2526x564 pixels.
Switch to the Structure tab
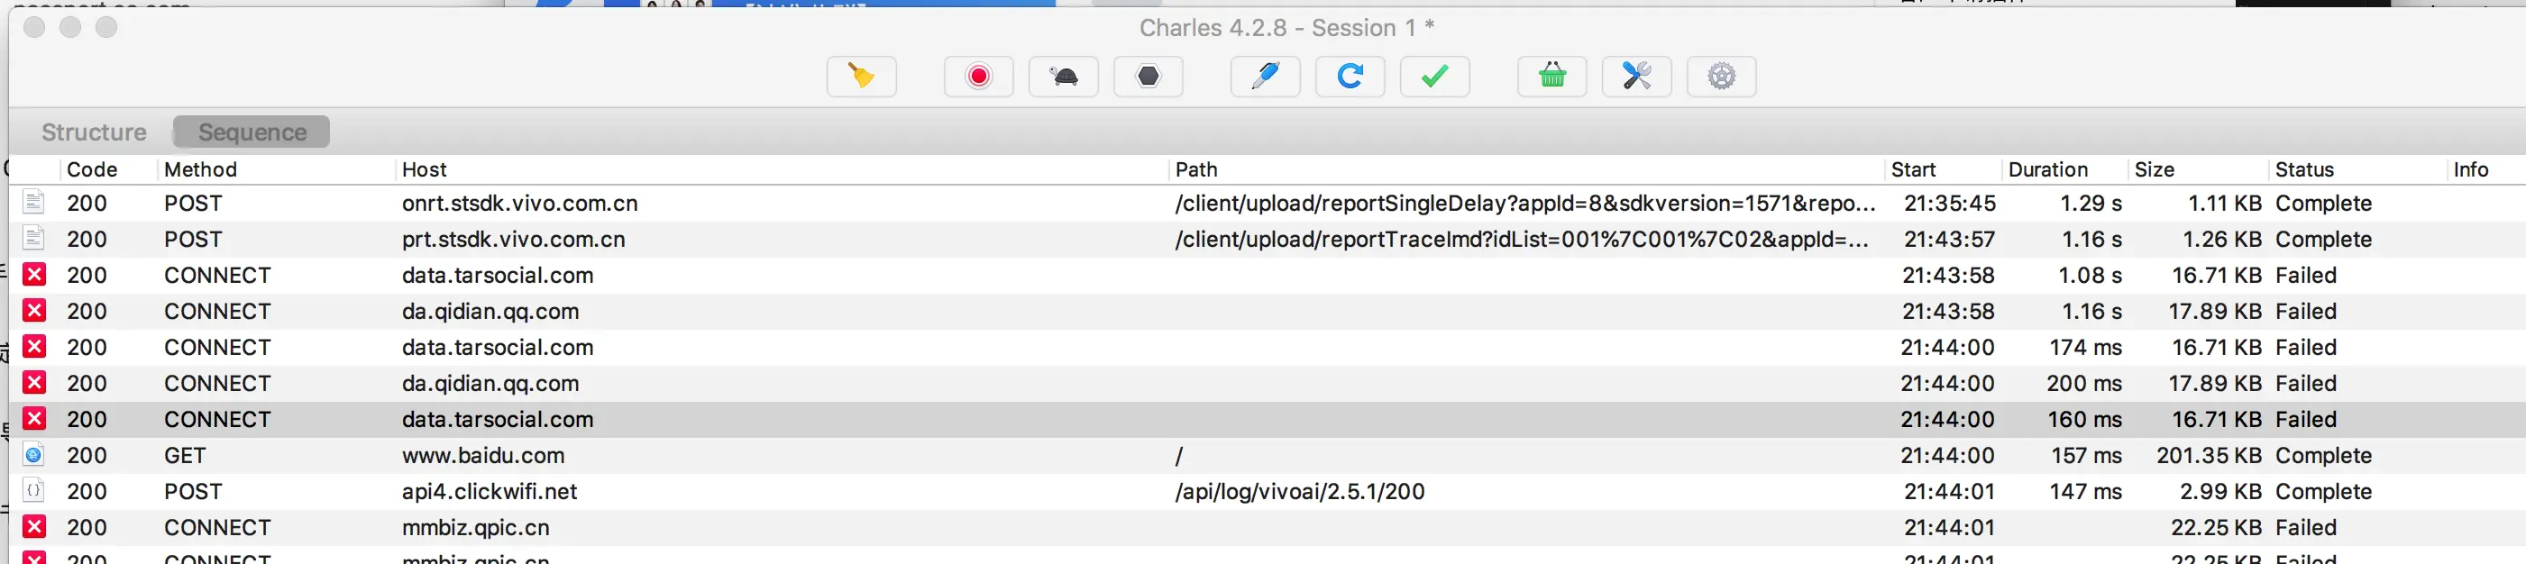pos(94,132)
